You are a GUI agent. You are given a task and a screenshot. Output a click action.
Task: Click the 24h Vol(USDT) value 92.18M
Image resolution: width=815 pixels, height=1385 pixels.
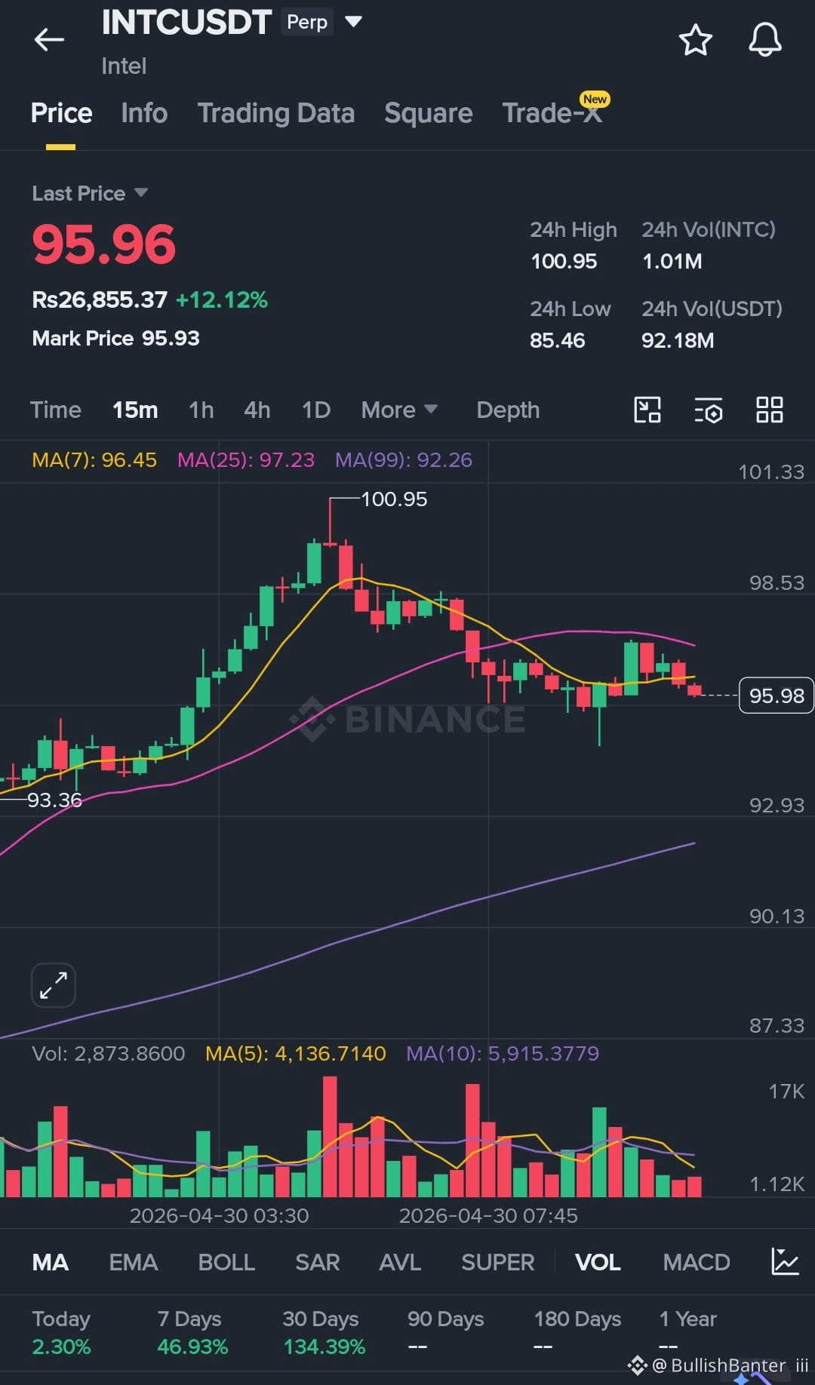click(x=678, y=340)
